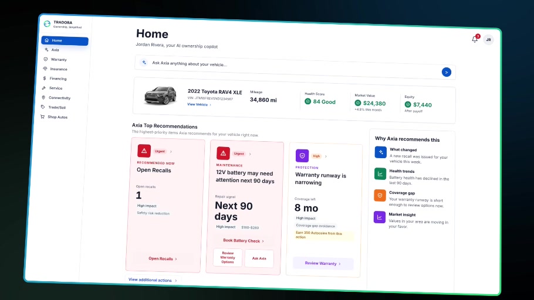The height and width of the screenshot is (300, 534).
Task: Click the 34,860 mi mileage value
Action: 263,100
